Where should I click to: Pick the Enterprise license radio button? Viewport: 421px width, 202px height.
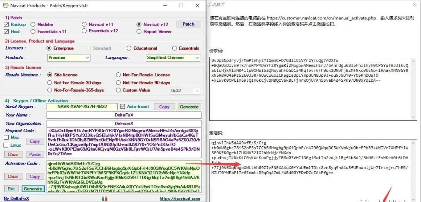tap(49, 48)
